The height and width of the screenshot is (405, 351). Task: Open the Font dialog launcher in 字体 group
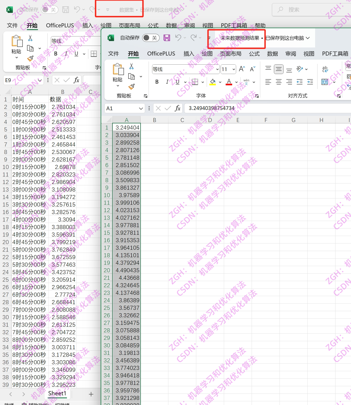pos(257,96)
